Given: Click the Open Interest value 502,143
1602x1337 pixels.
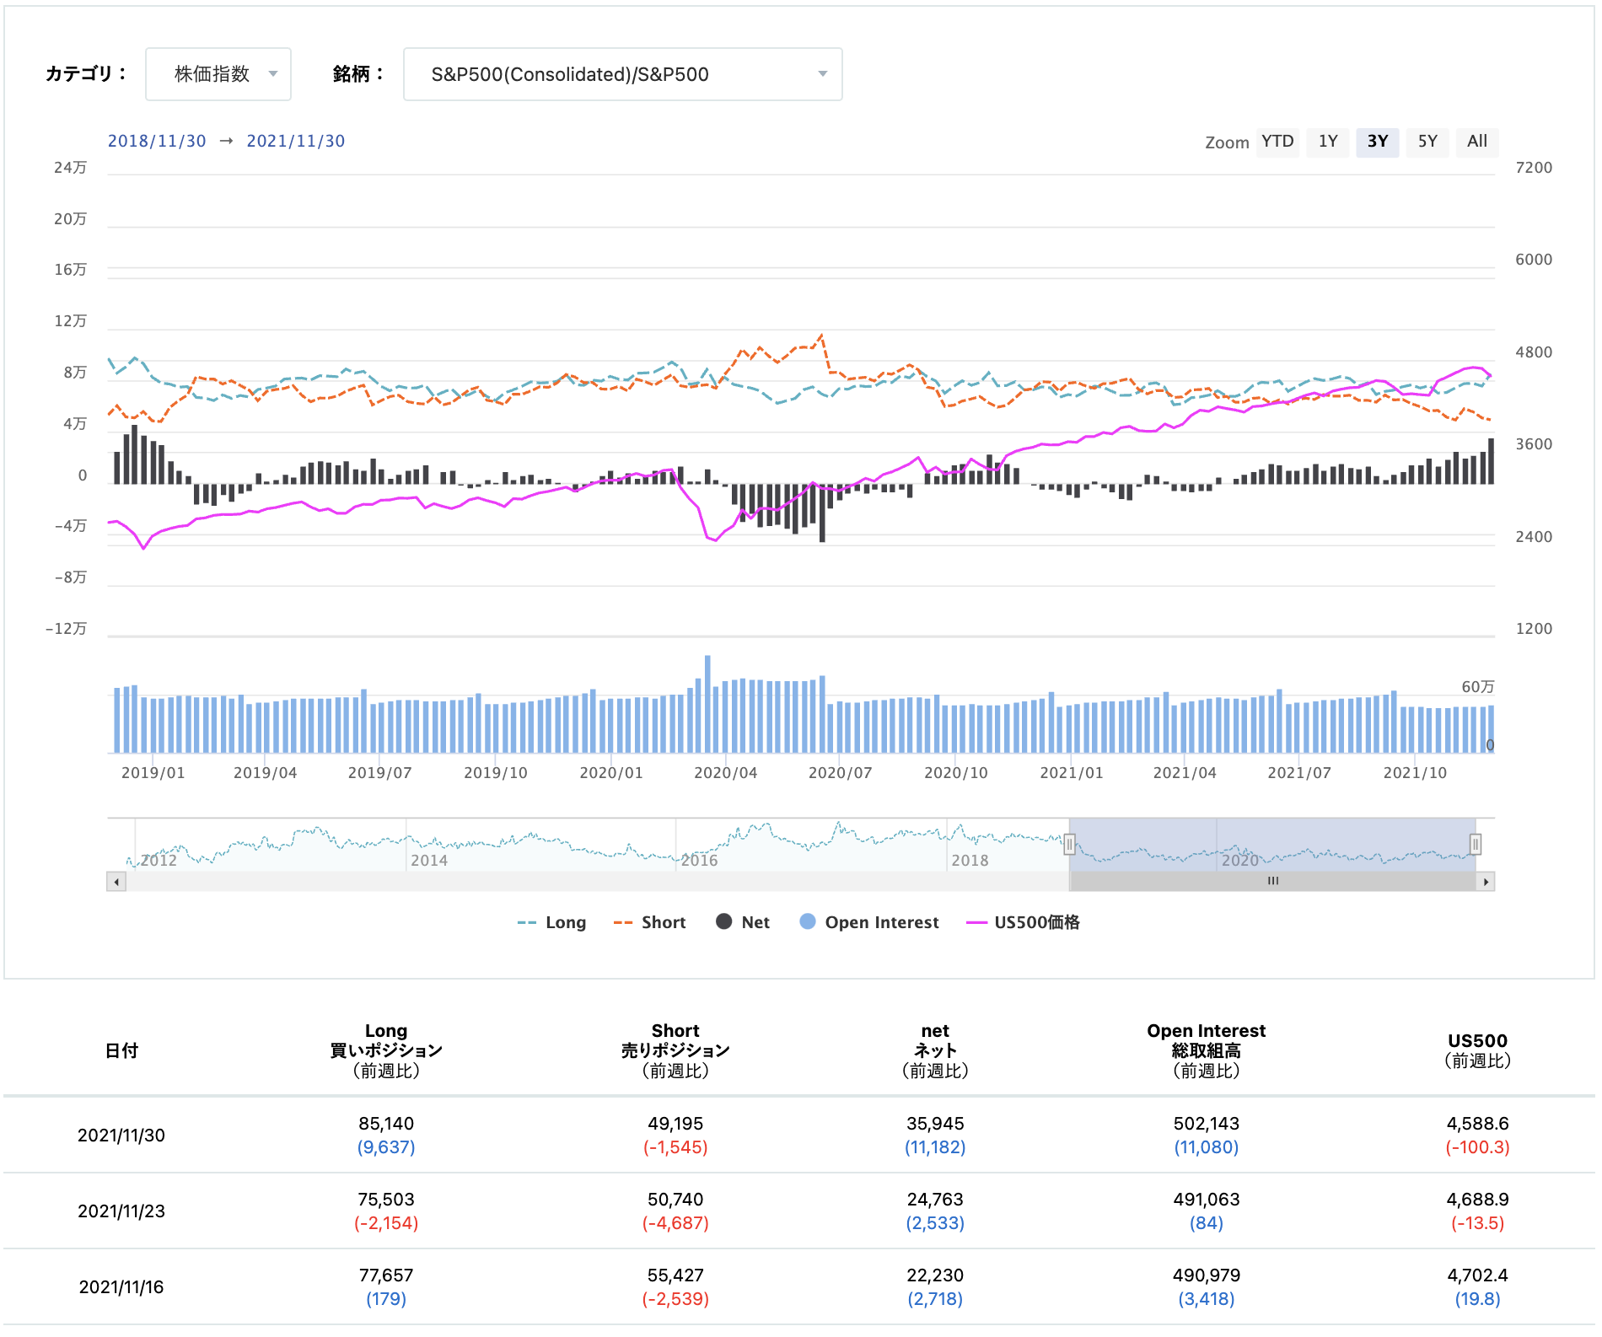Looking at the screenshot, I should click(x=1207, y=1124).
